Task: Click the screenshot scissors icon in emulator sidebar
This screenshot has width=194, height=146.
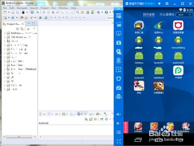Action: (119, 33)
